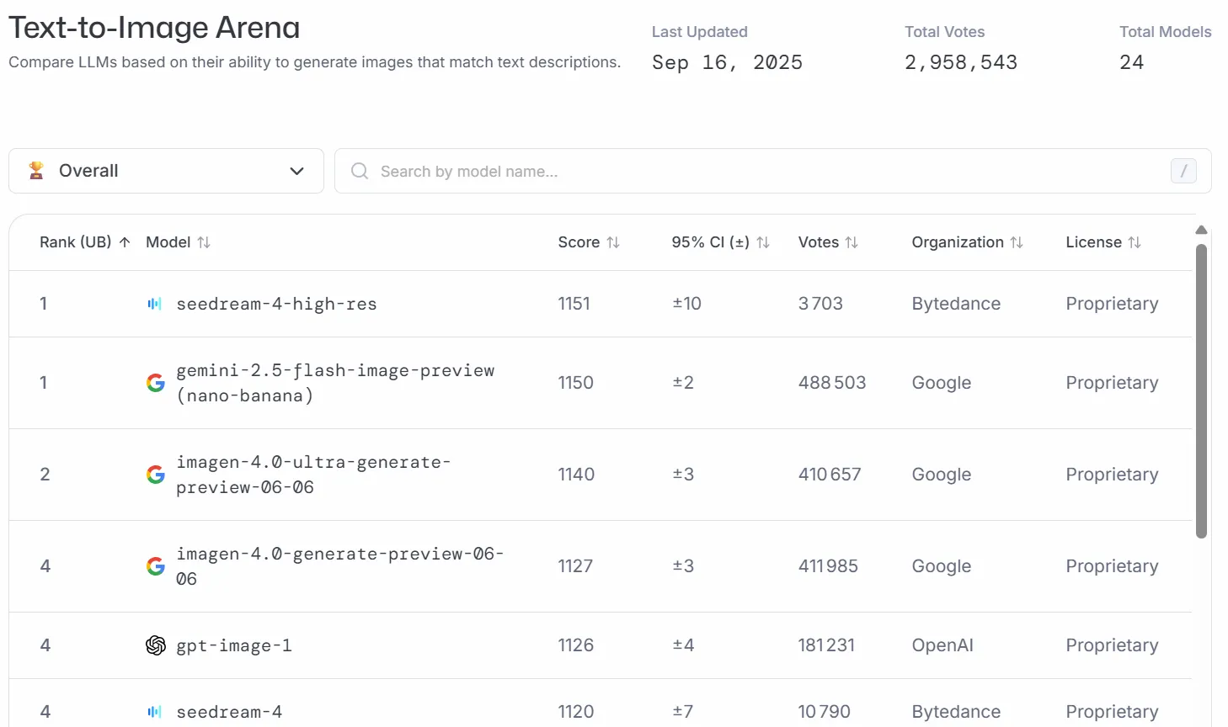This screenshot has height=727, width=1228.
Task: Click the Google logo beside gemini-2.5-flash-image-preview
Action: click(x=156, y=383)
